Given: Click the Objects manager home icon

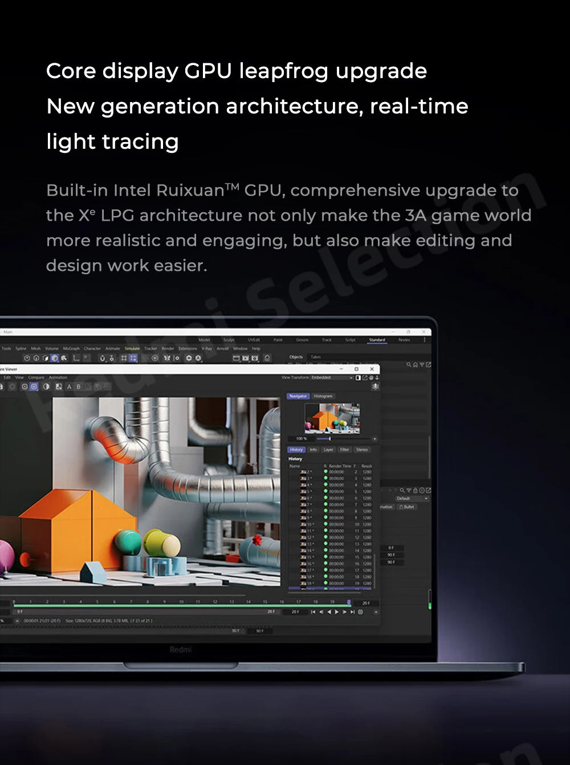Looking at the screenshot, I should click(x=415, y=365).
